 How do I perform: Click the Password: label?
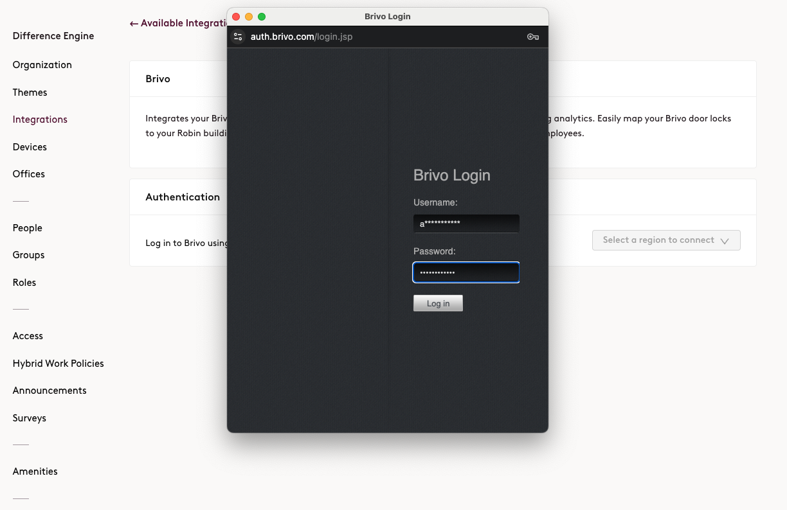[435, 251]
